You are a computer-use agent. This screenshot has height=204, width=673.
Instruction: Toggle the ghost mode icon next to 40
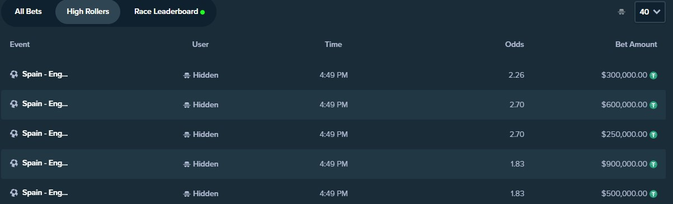click(x=622, y=12)
